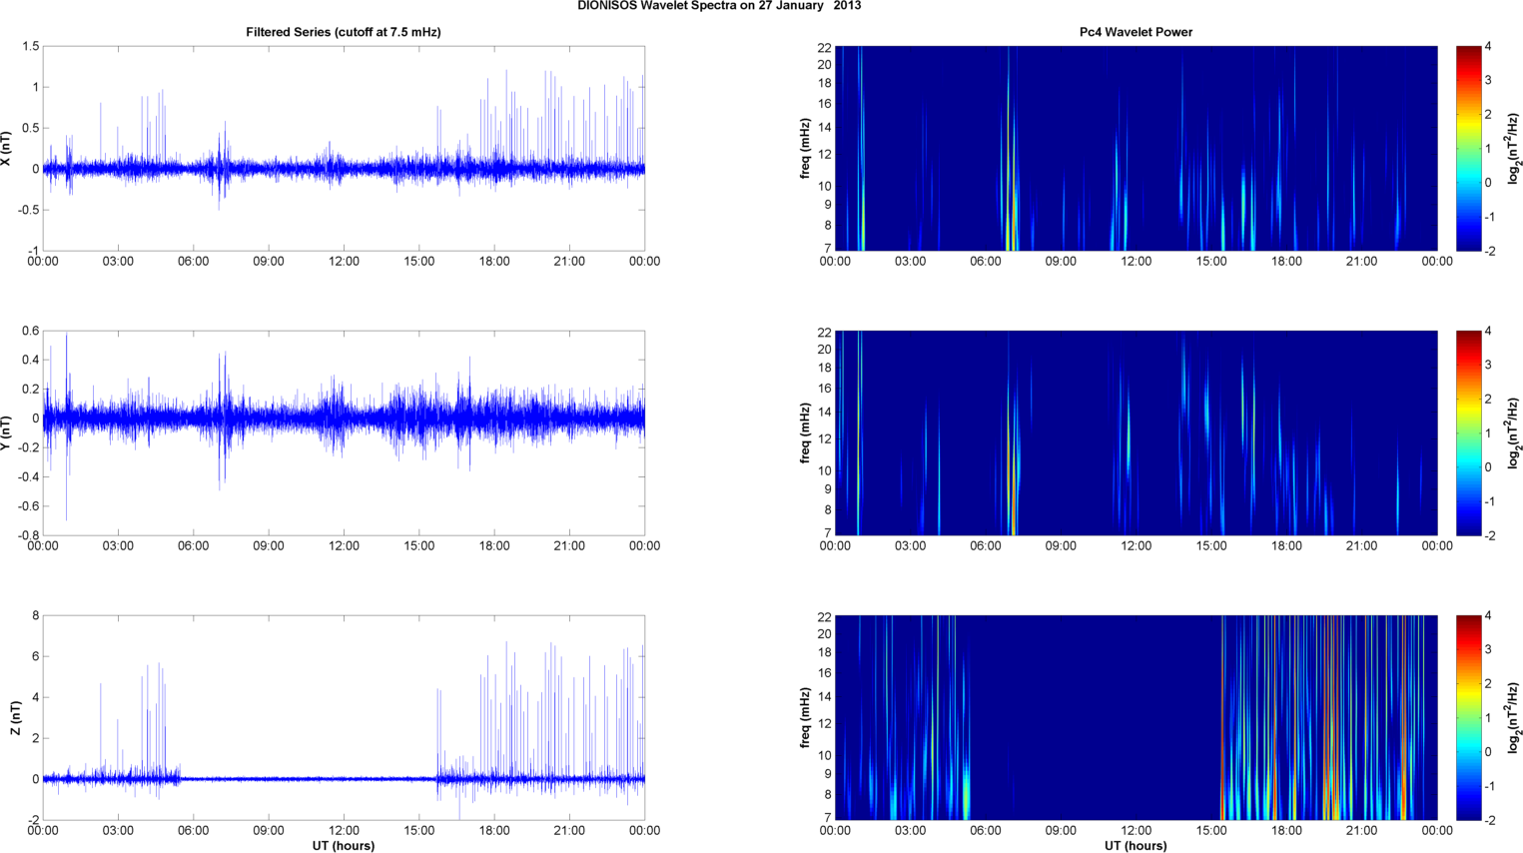The height and width of the screenshot is (853, 1523).
Task: Click the "freq (mHz)" label of bottom spectrogram
Action: pos(805,718)
